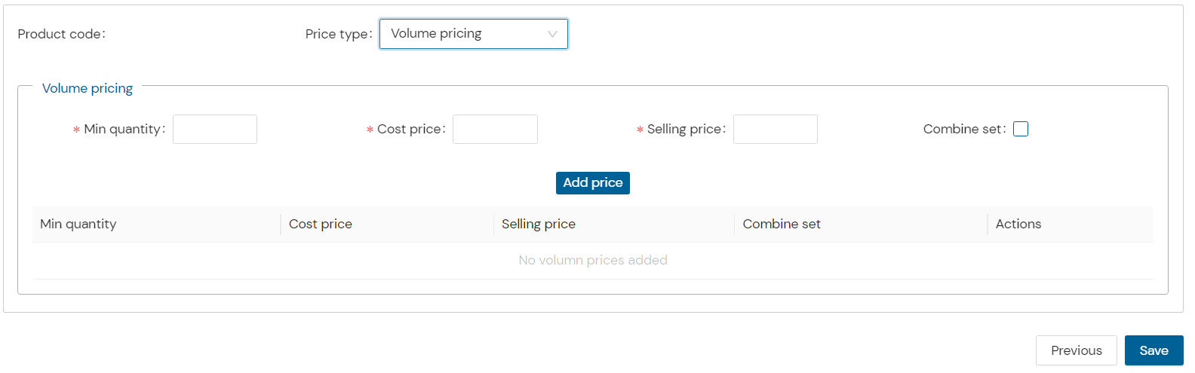Click the 'No volumn prices added' empty row
The height and width of the screenshot is (373, 1195).
pyautogui.click(x=593, y=261)
